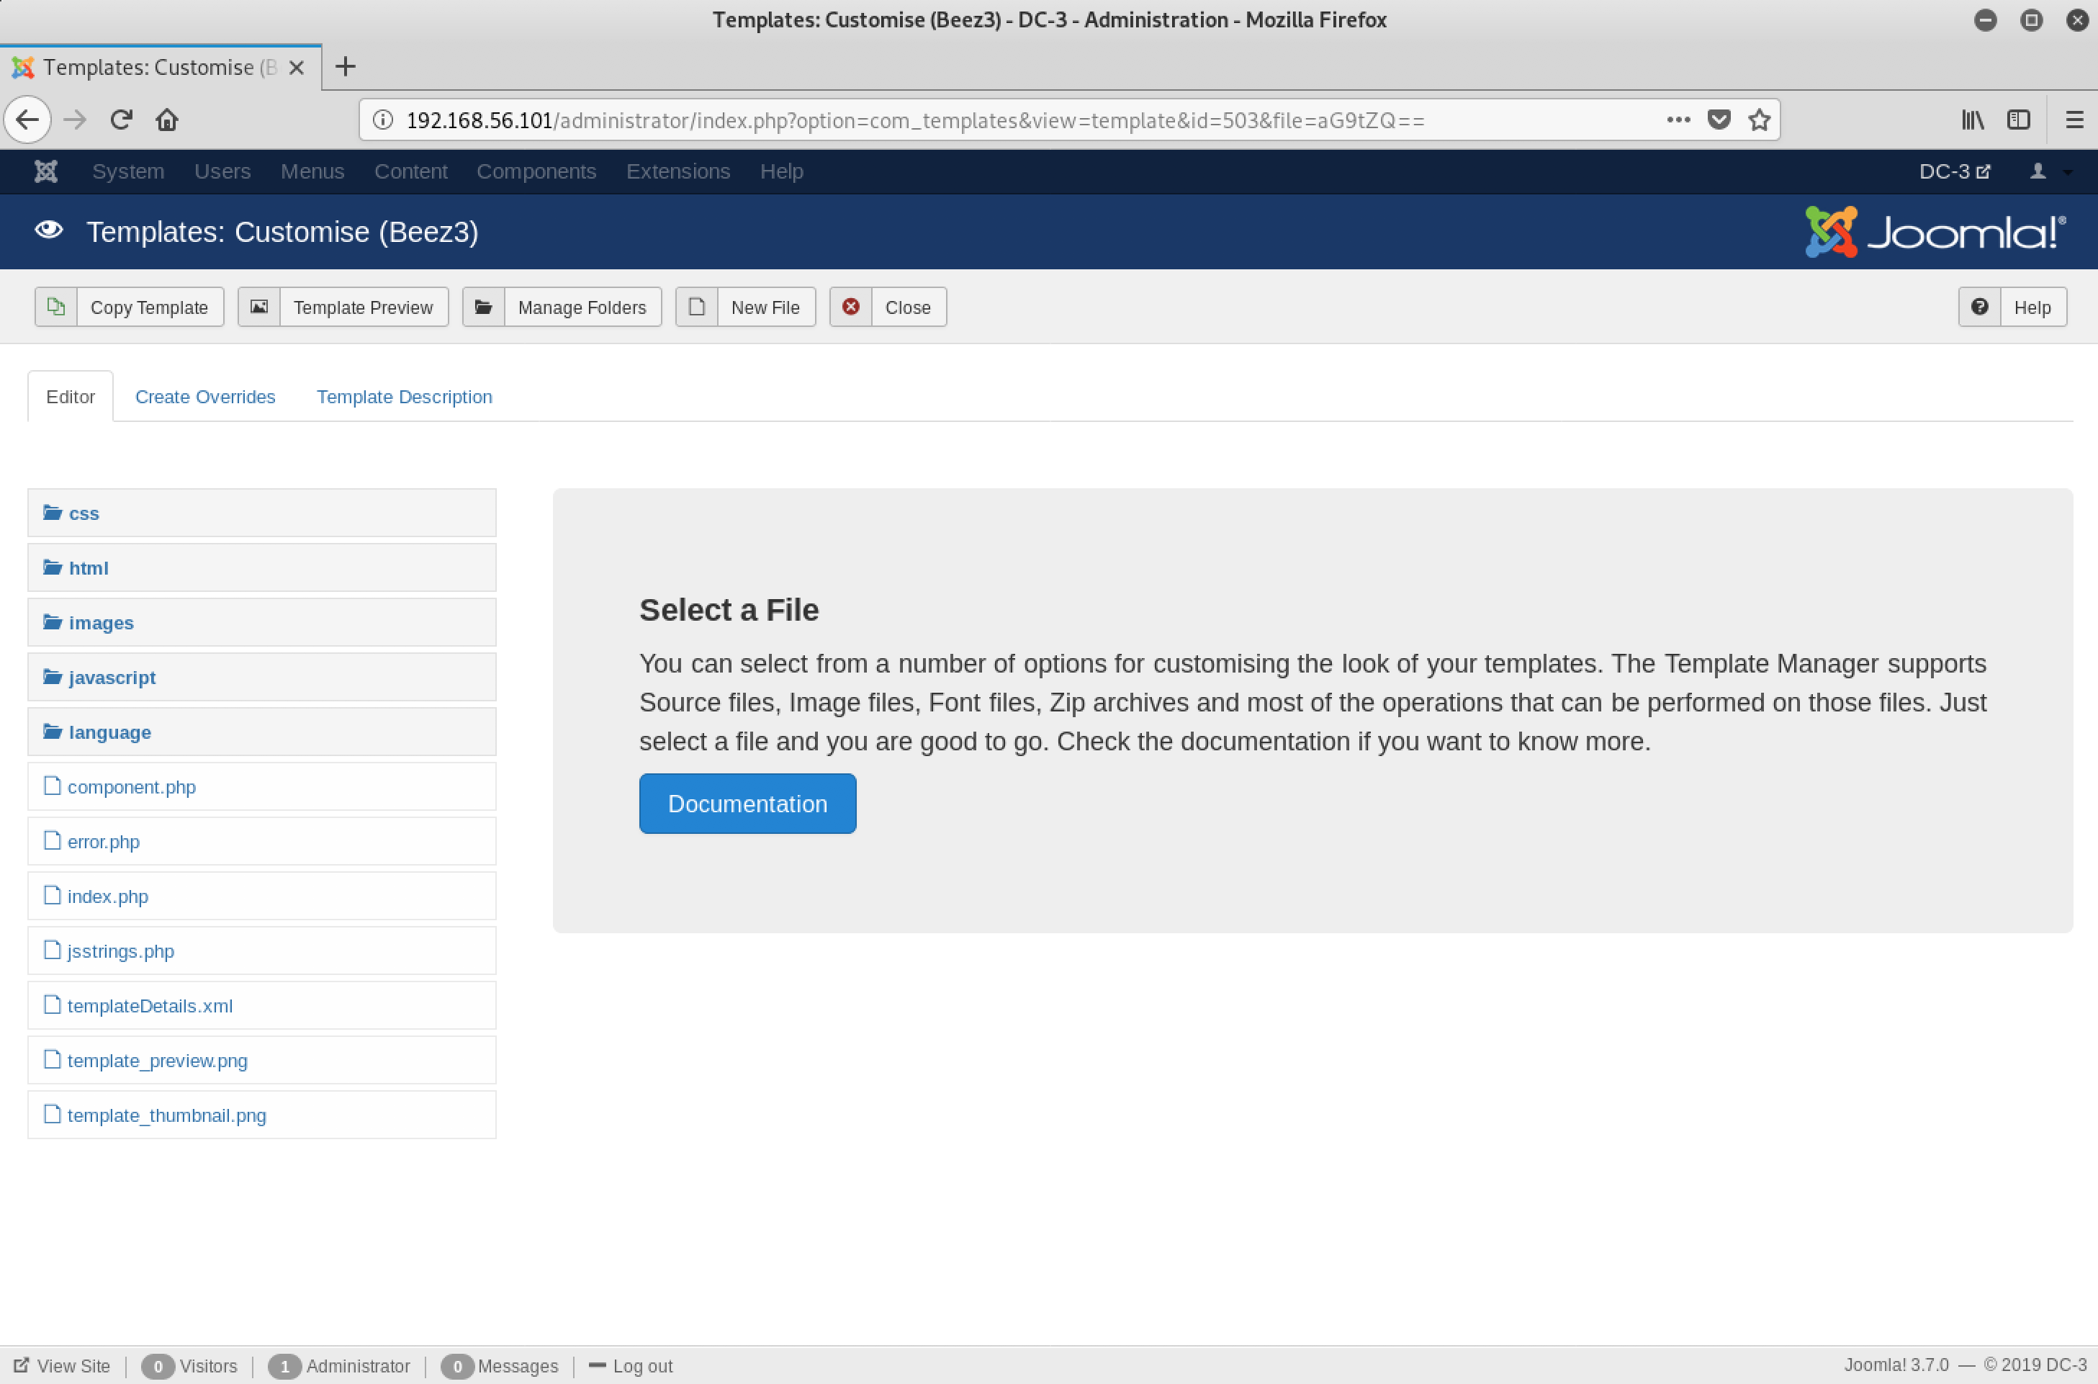The height and width of the screenshot is (1384, 2098).
Task: Toggle the language folder open
Action: (x=108, y=731)
